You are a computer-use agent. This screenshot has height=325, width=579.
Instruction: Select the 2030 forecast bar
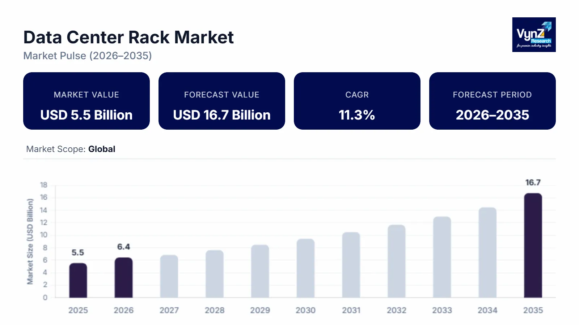coord(306,268)
